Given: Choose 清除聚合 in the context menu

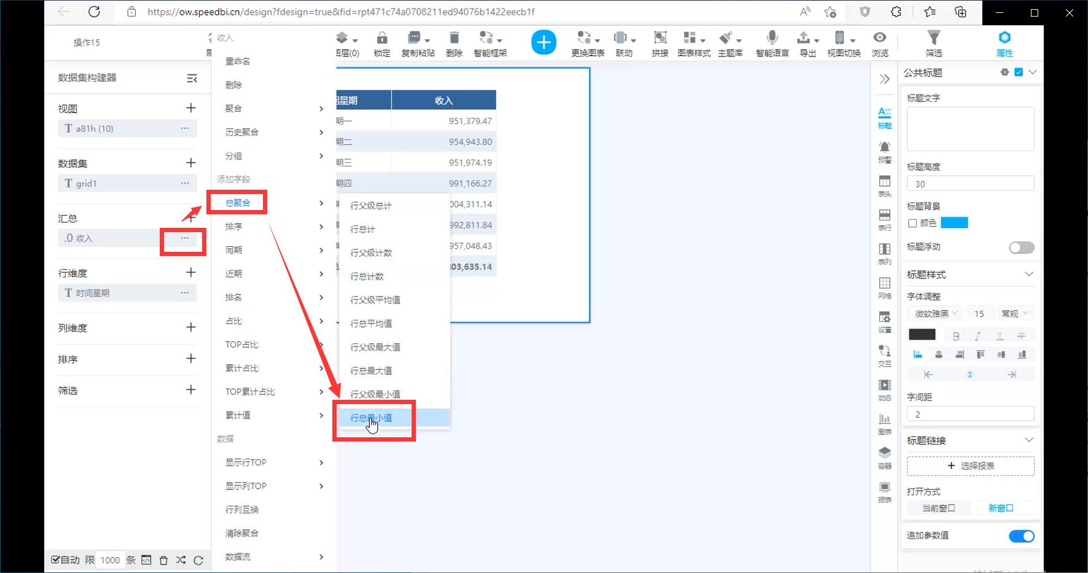Looking at the screenshot, I should pyautogui.click(x=241, y=533).
